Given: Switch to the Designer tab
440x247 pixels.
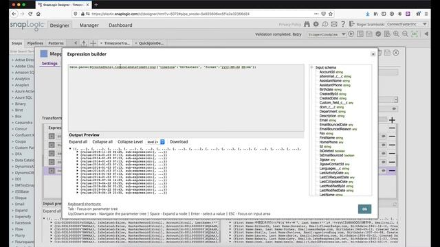Looking at the screenshot, I should pyautogui.click(x=60, y=25).
